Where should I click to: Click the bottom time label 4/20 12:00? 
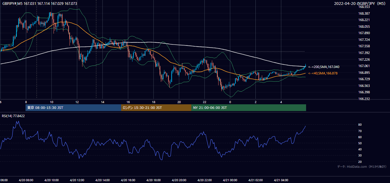tap(77, 180)
